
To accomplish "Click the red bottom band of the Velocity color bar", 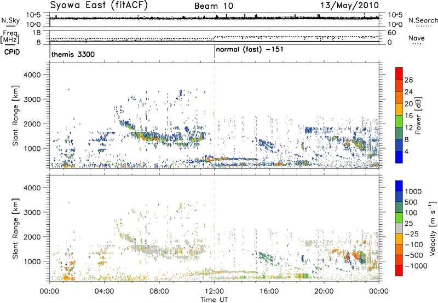I will 399,271.
